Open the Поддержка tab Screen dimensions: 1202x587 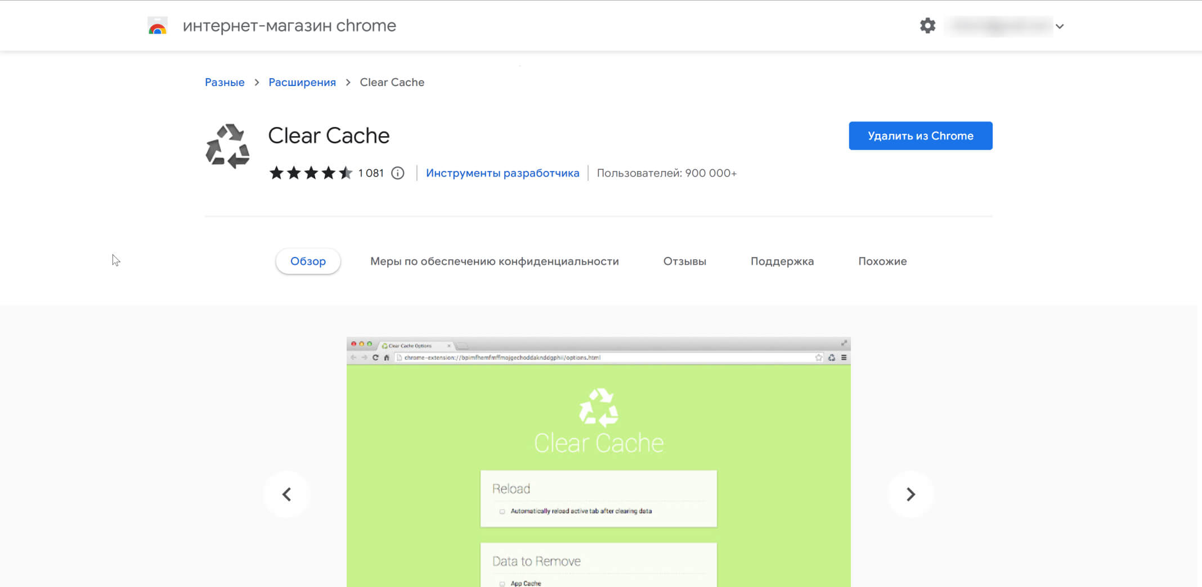(782, 261)
